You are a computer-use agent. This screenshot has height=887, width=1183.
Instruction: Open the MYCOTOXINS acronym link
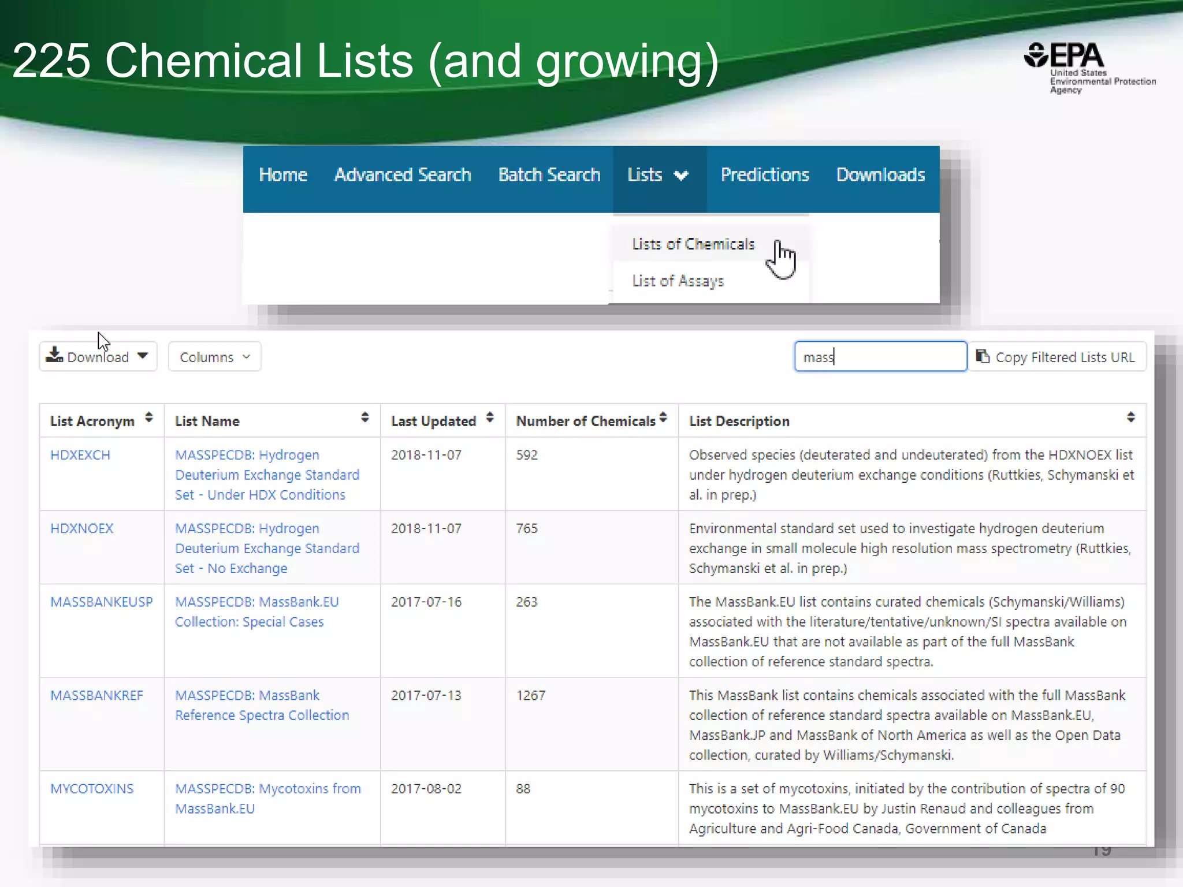tap(92, 789)
